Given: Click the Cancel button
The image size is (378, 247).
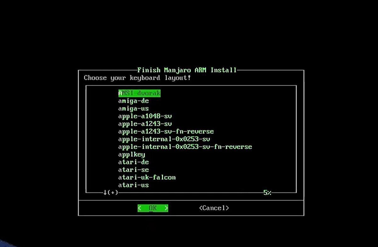Looking at the screenshot, I should [x=214, y=208].
